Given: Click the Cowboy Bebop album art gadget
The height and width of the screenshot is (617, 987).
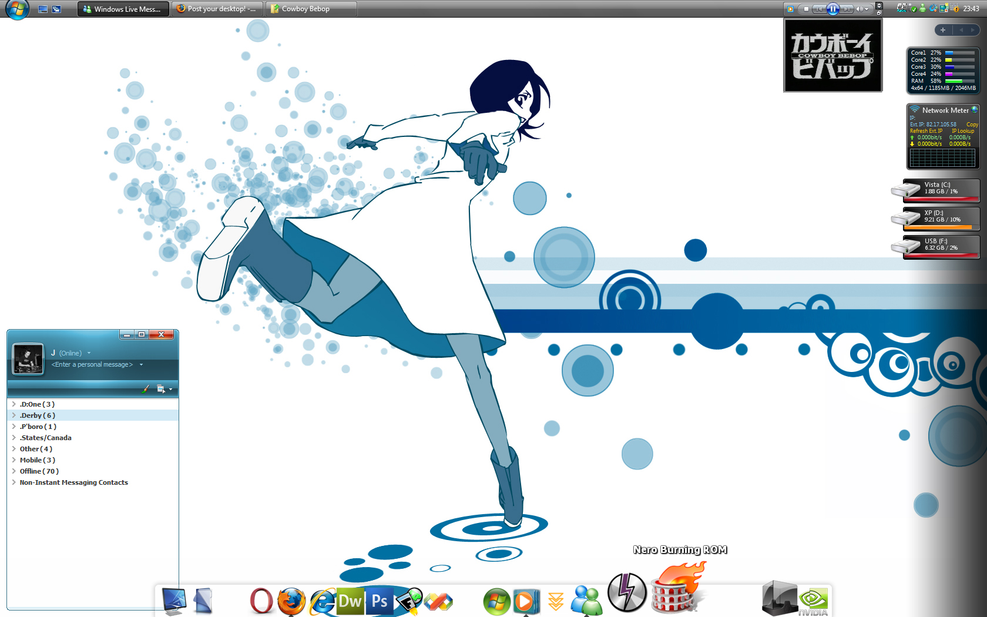Looking at the screenshot, I should pyautogui.click(x=833, y=55).
